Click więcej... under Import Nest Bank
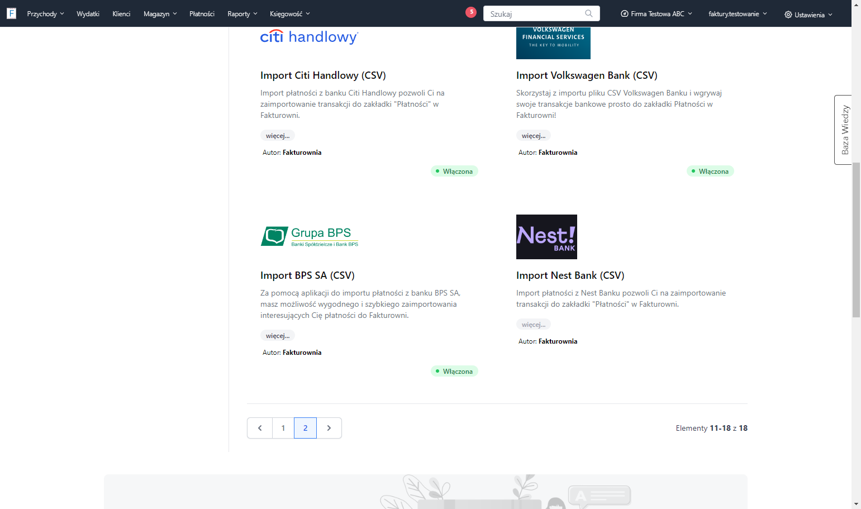 tap(534, 325)
